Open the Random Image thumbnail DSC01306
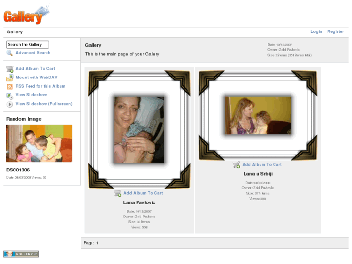Image resolution: width=352 pixels, height=264 pixels. (39, 143)
